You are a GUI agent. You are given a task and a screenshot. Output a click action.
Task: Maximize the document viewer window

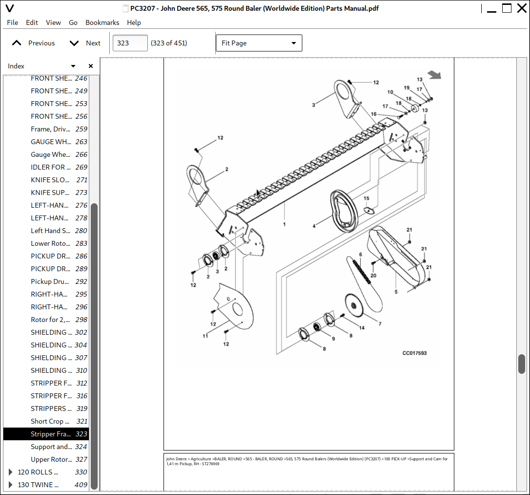click(x=507, y=8)
